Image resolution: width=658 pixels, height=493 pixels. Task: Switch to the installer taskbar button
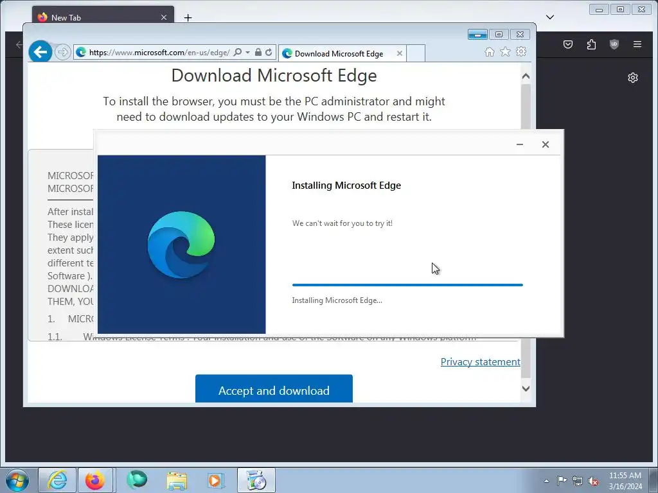click(256, 480)
